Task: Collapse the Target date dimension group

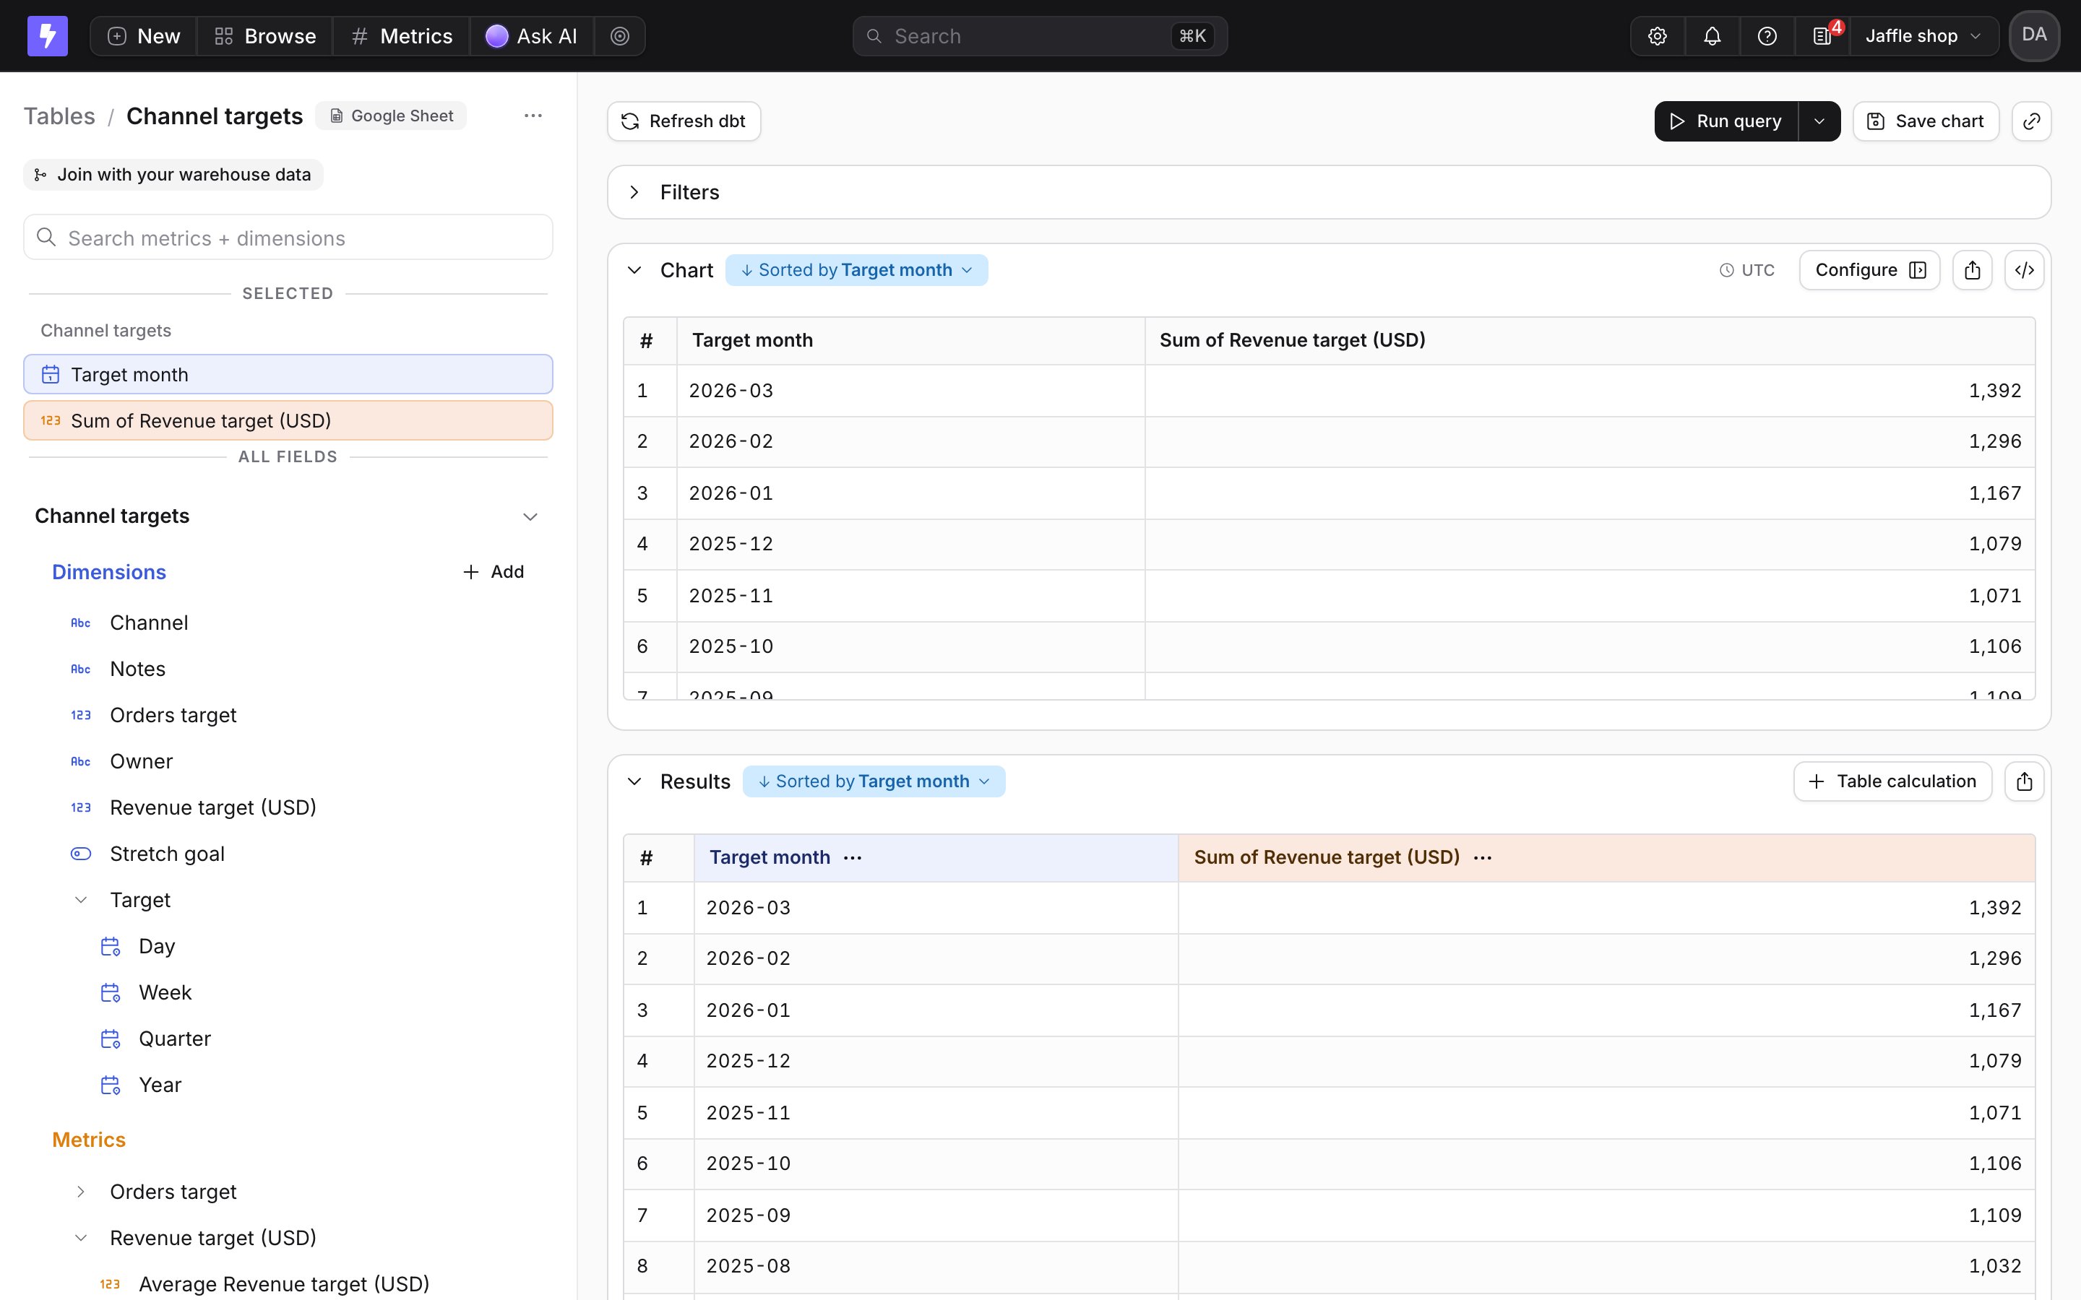Action: pos(81,900)
